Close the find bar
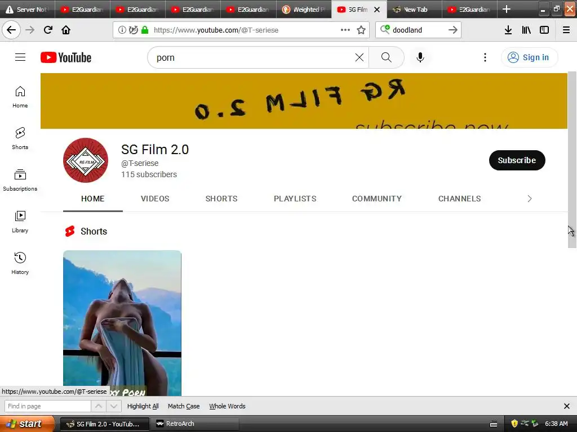This screenshot has height=432, width=577. [567, 406]
